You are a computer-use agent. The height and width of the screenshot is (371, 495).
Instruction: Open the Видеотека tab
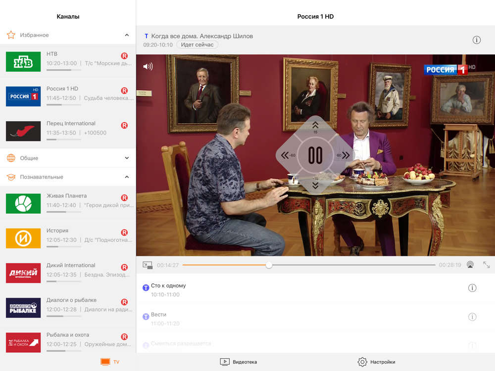[x=239, y=362]
